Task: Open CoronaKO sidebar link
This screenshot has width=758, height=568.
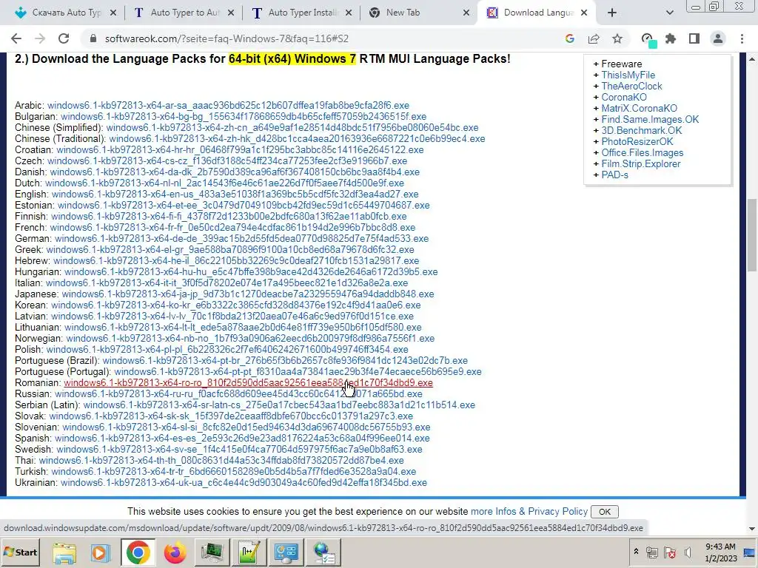Action: click(x=623, y=97)
